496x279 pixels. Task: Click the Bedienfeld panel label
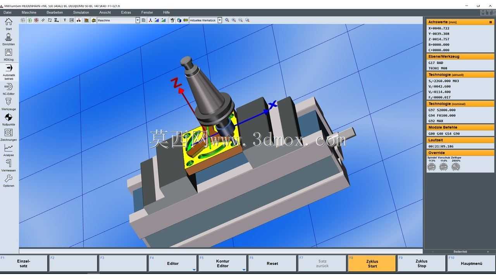(460, 251)
